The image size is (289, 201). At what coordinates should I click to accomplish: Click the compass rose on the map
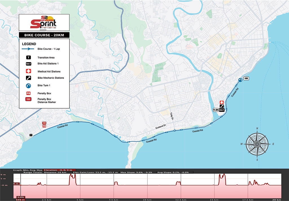[x=257, y=144]
